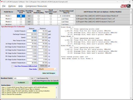Screen dimensions: 133x100
Task: Click the Suction Pressure minimum field
Action: click(x=32, y=31)
